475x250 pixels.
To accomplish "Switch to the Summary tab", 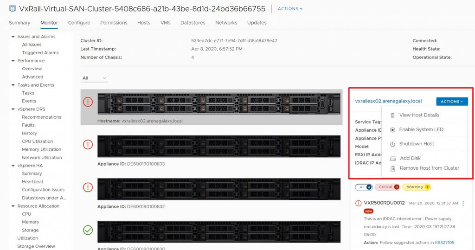I will pos(19,23).
